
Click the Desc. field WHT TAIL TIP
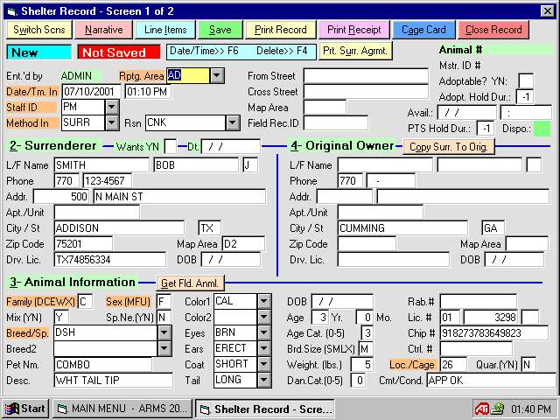coord(113,381)
